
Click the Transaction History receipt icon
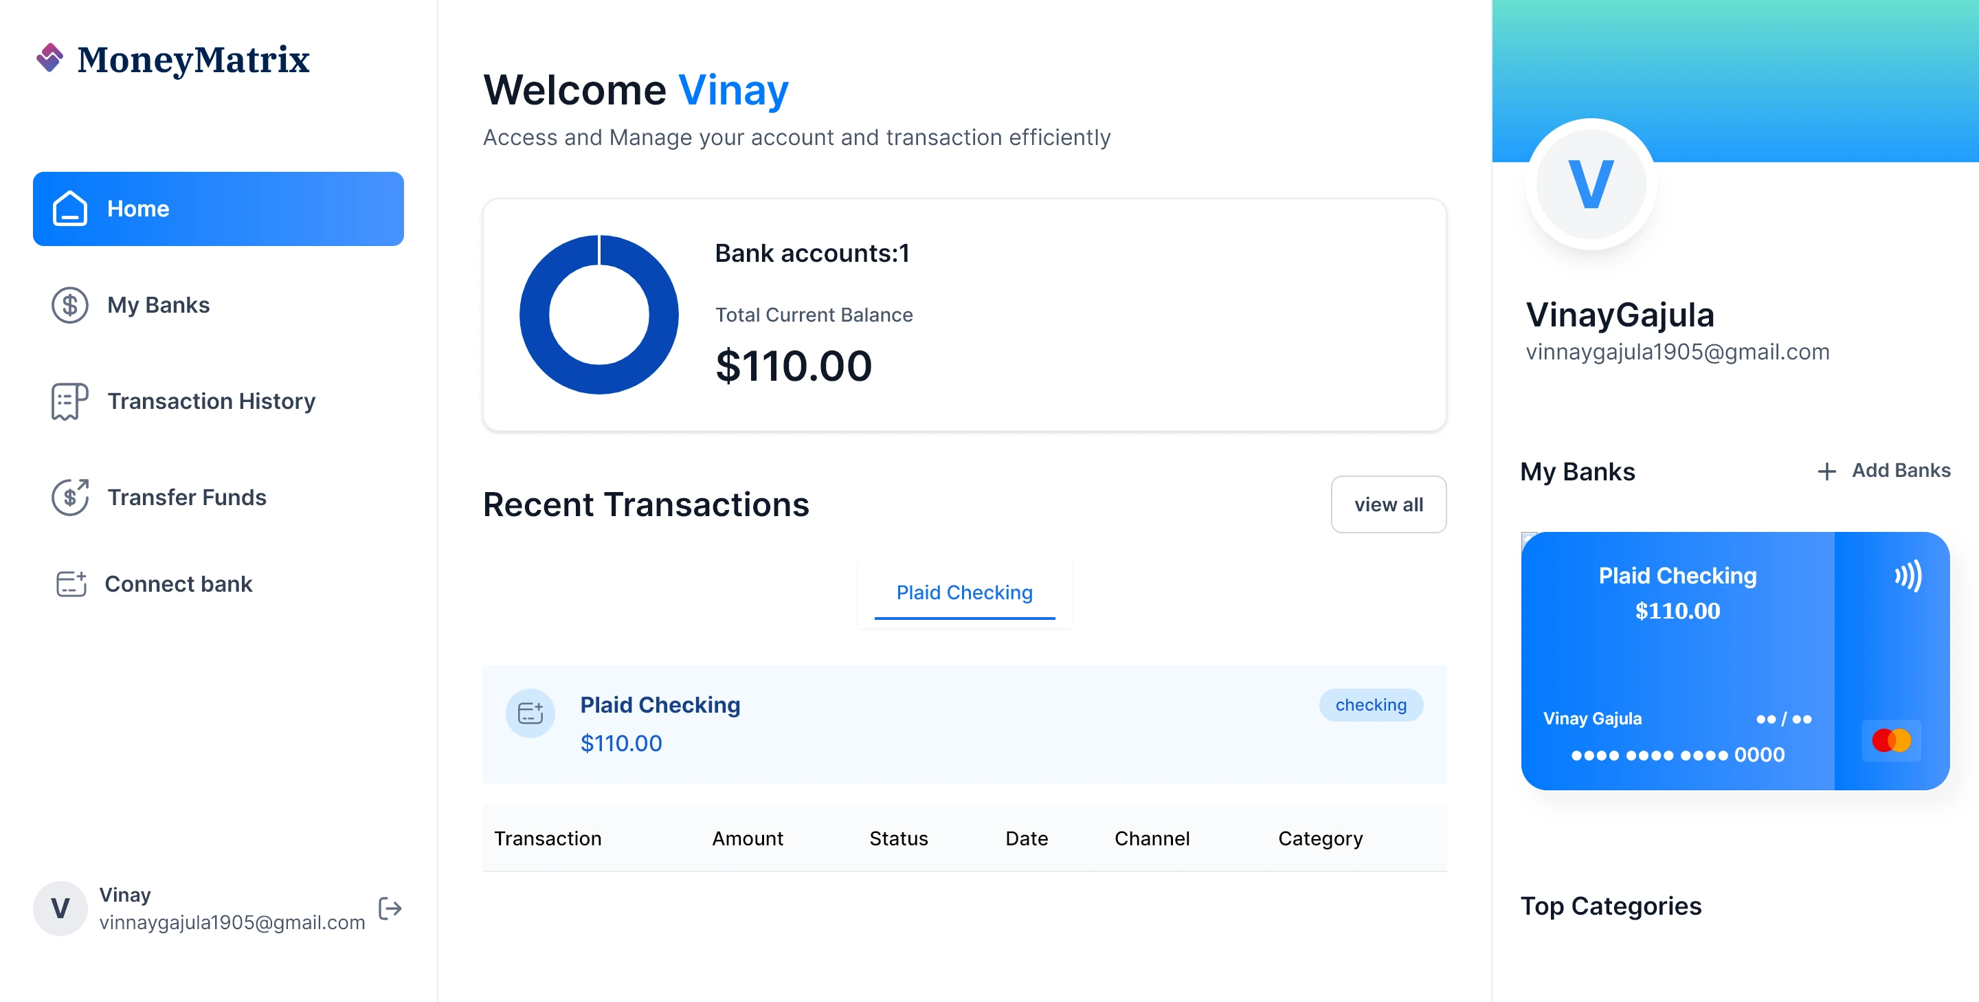(x=70, y=401)
